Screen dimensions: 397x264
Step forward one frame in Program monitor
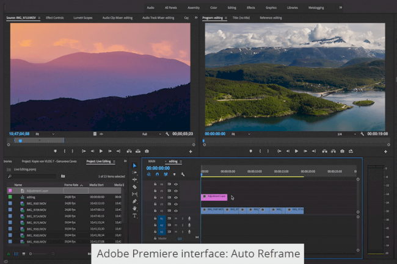click(305, 151)
